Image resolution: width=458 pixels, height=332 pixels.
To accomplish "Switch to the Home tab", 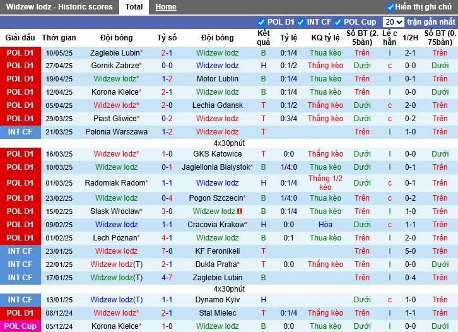I will point(166,7).
